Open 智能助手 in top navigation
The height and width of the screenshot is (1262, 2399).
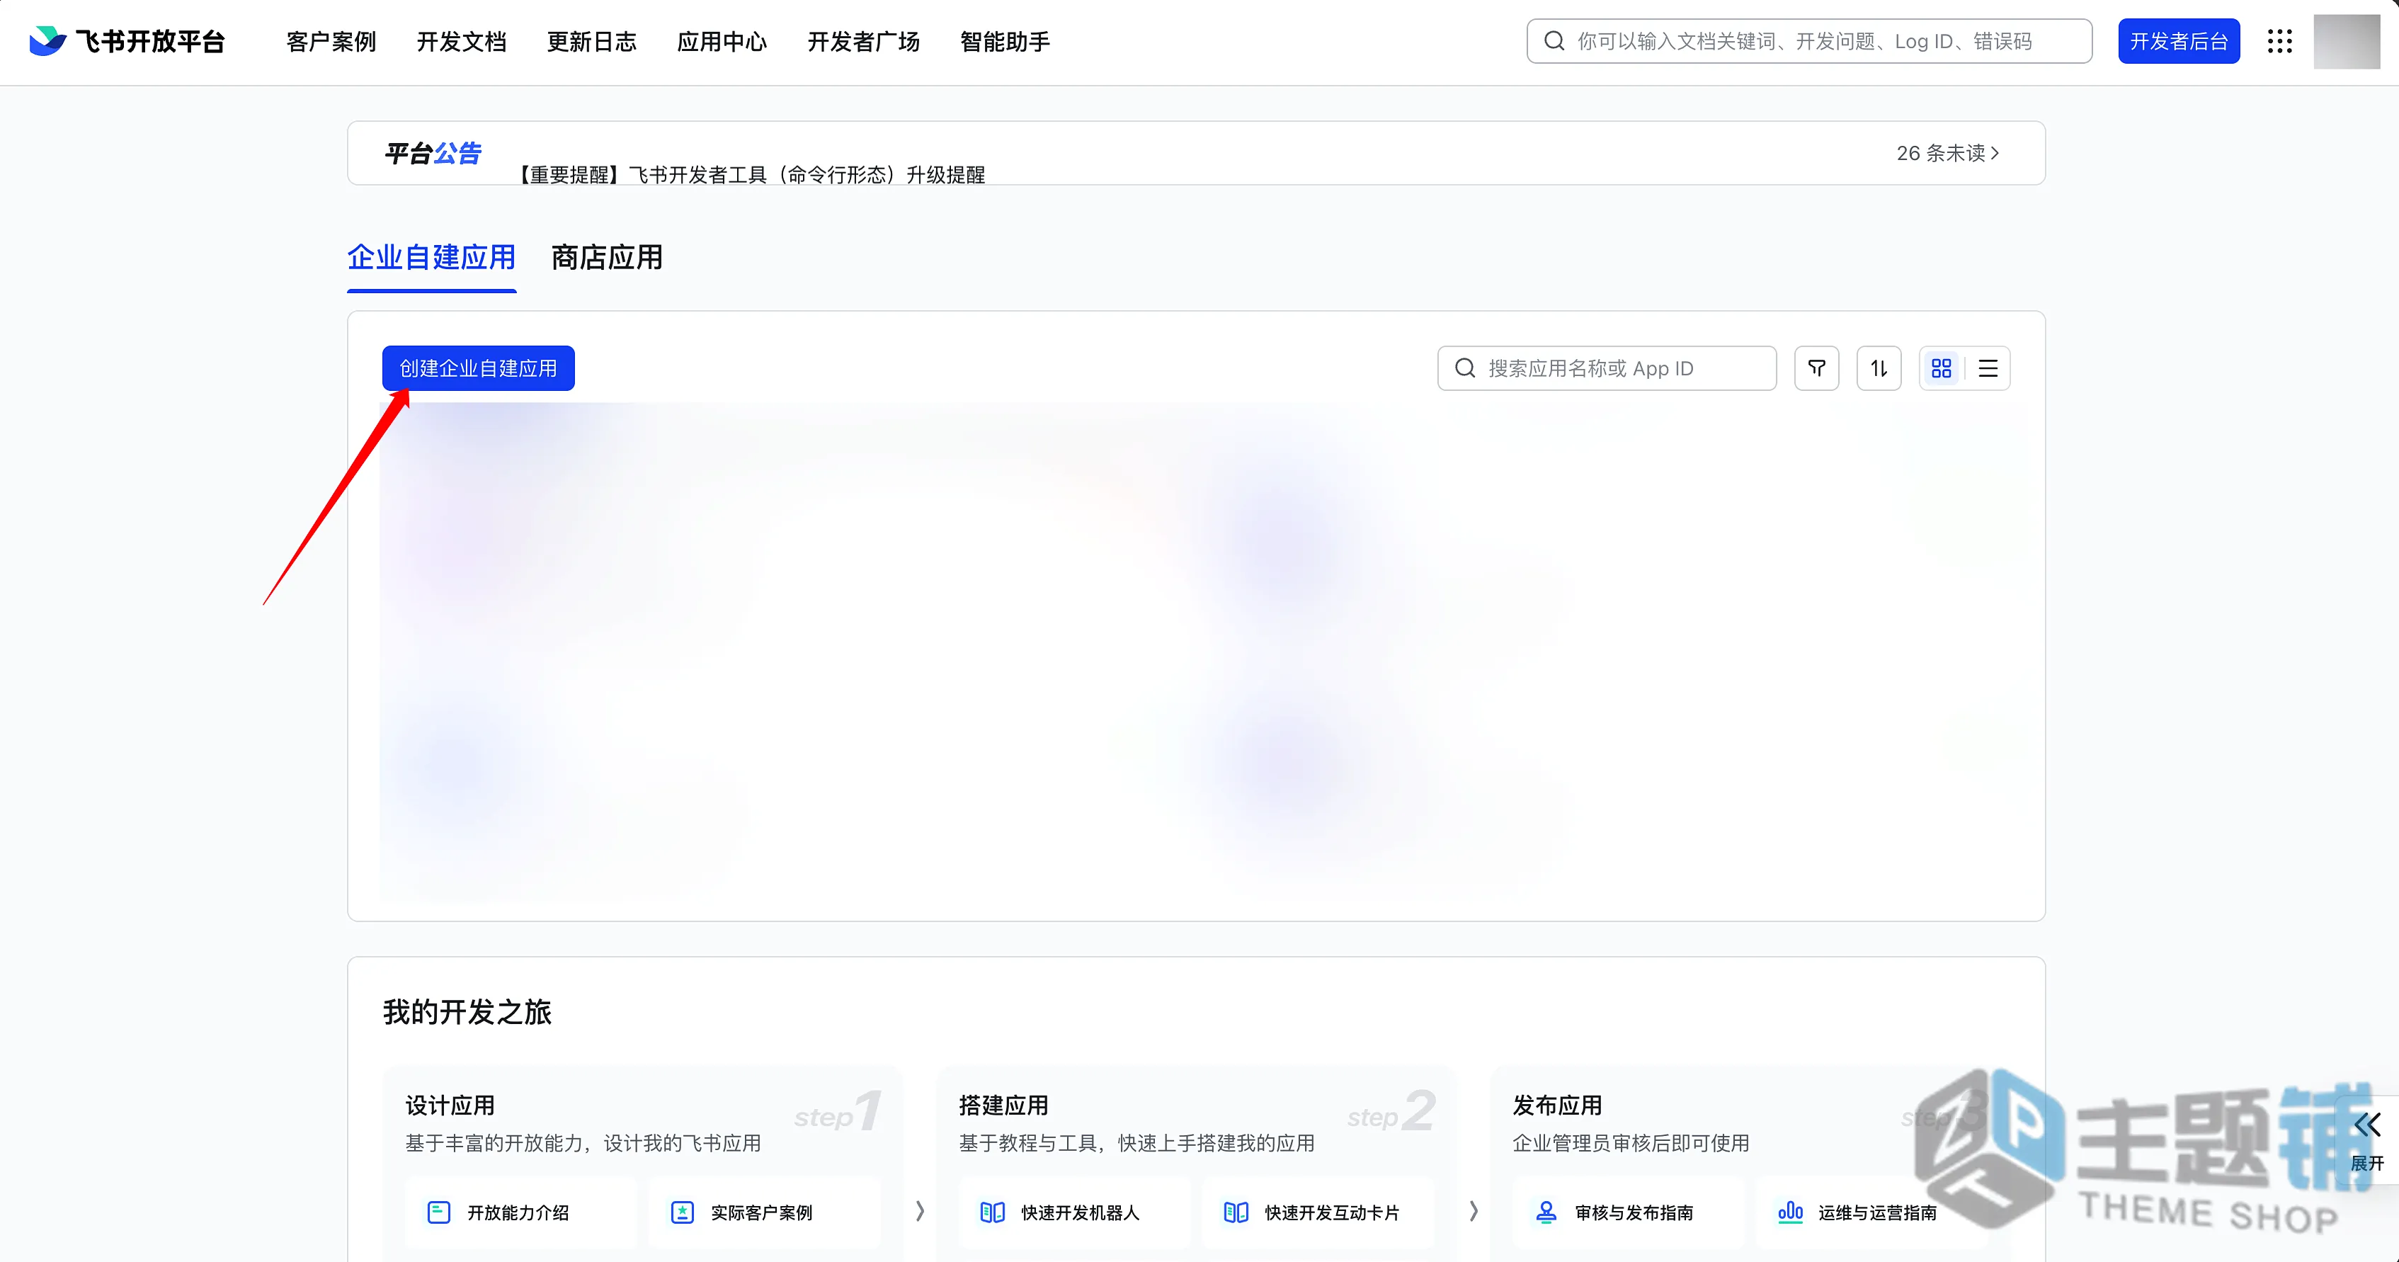[1005, 42]
